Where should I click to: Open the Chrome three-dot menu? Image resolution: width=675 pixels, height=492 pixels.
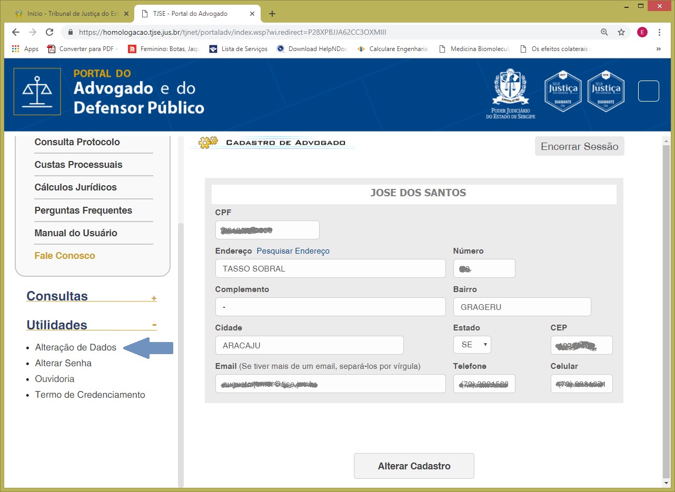(659, 32)
